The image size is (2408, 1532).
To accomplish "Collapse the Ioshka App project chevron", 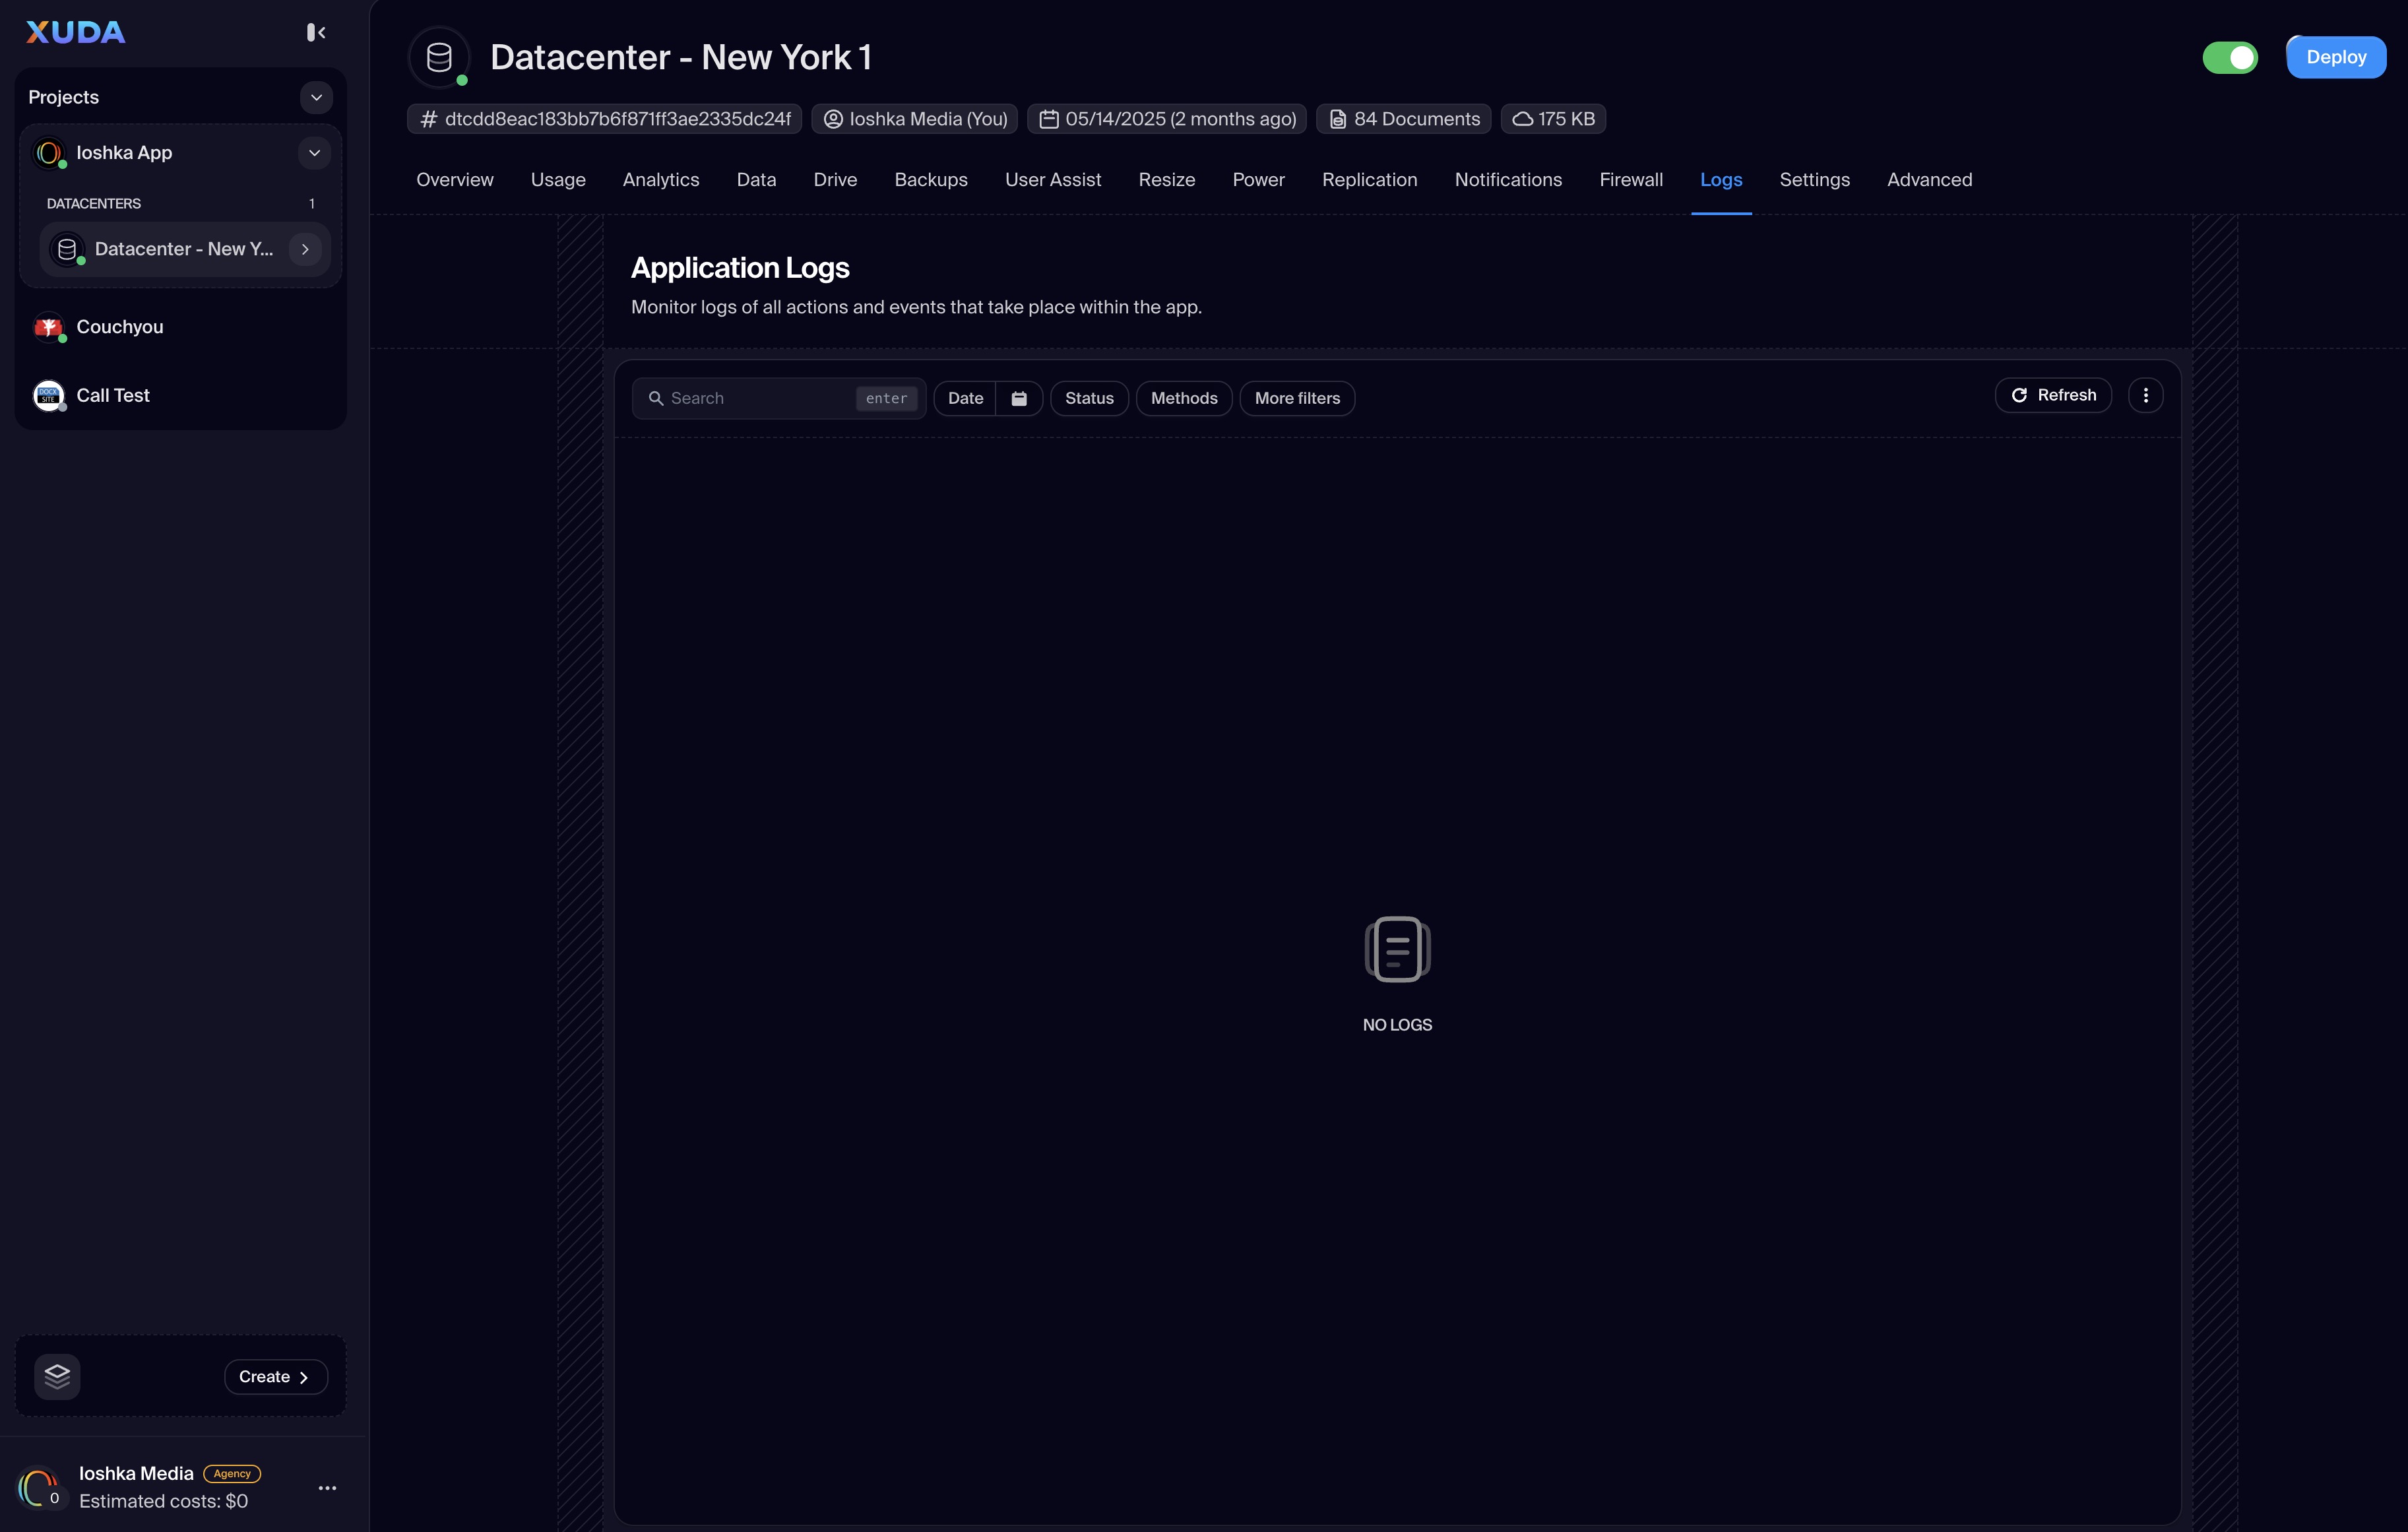I will click(x=314, y=153).
